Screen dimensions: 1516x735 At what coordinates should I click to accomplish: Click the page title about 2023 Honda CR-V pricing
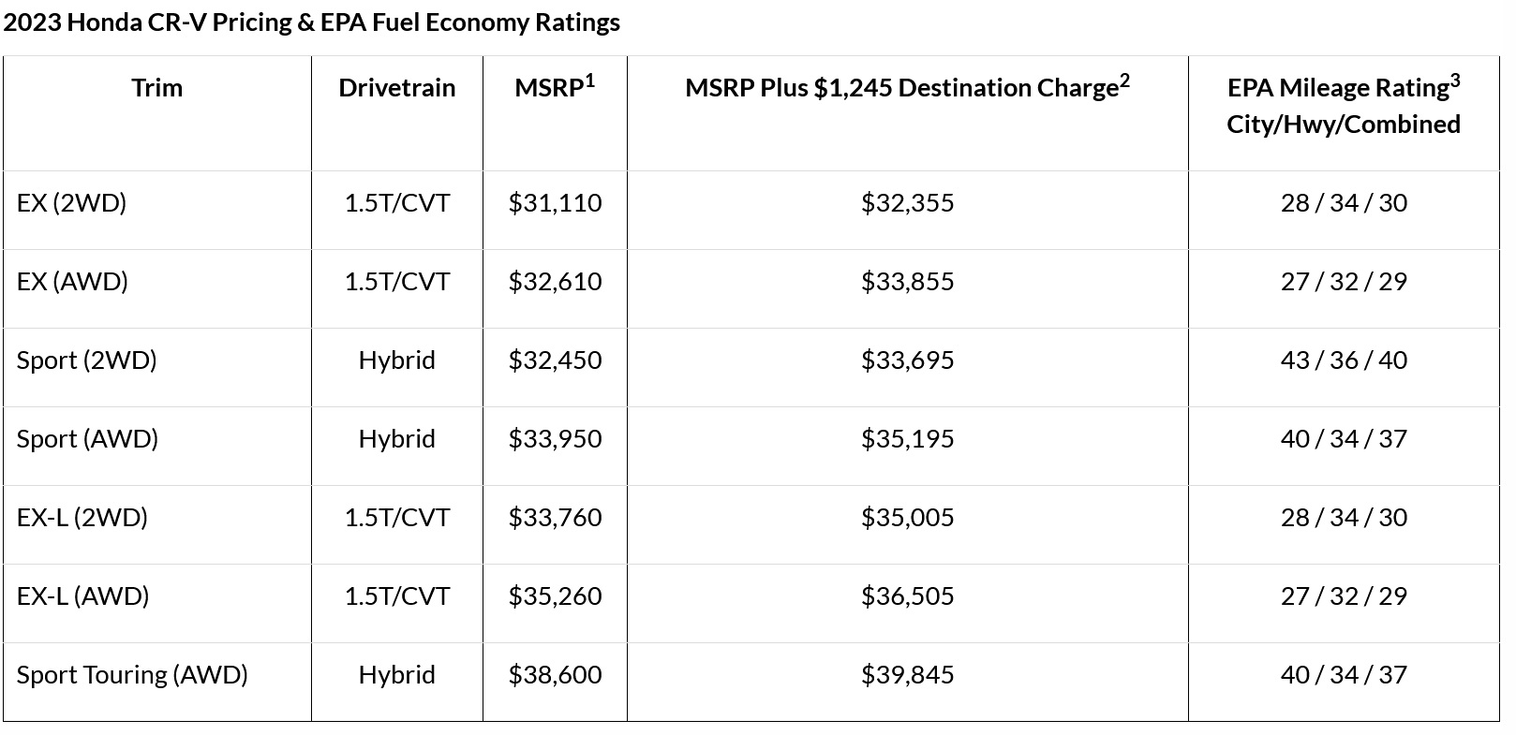pos(311,22)
